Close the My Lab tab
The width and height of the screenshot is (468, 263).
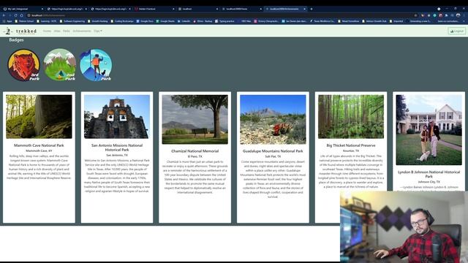click(42, 9)
